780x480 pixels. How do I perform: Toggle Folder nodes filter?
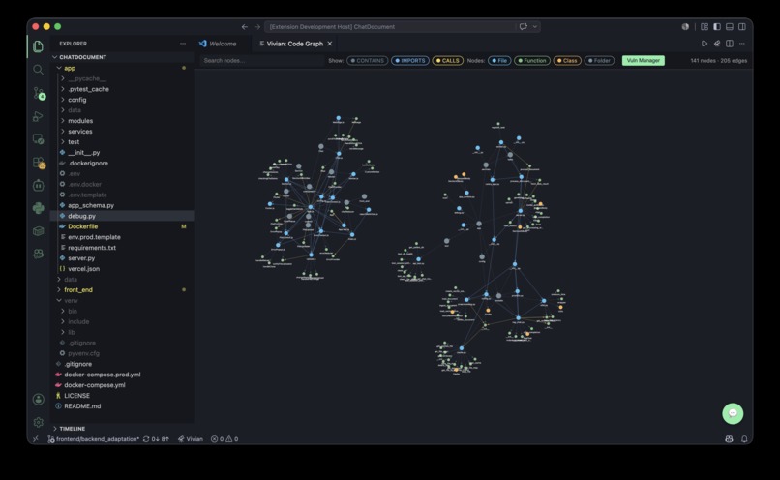(x=599, y=61)
